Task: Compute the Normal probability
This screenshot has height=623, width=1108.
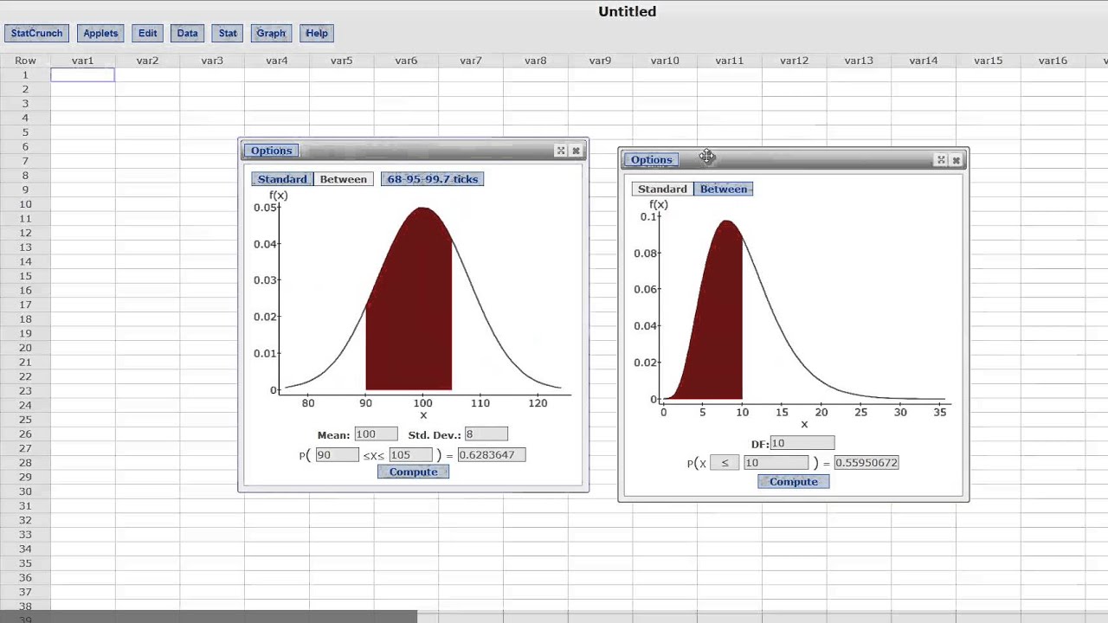Action: click(x=413, y=472)
